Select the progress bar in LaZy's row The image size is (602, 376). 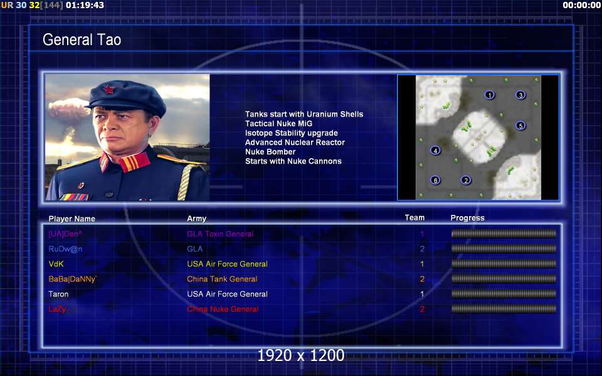[504, 309]
